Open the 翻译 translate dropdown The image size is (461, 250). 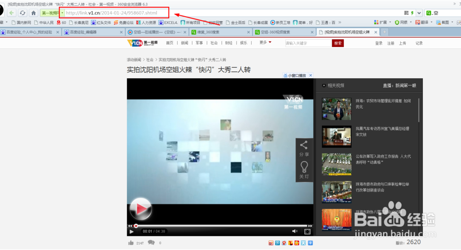[x=424, y=22]
